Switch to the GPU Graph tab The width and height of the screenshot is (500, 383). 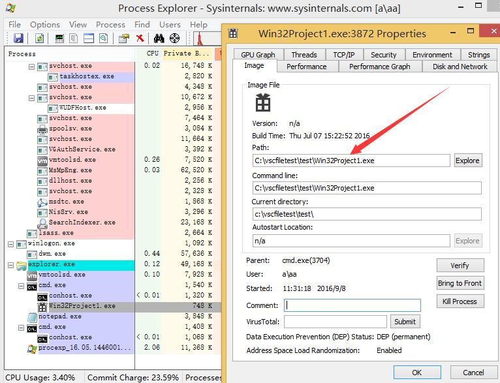[258, 55]
